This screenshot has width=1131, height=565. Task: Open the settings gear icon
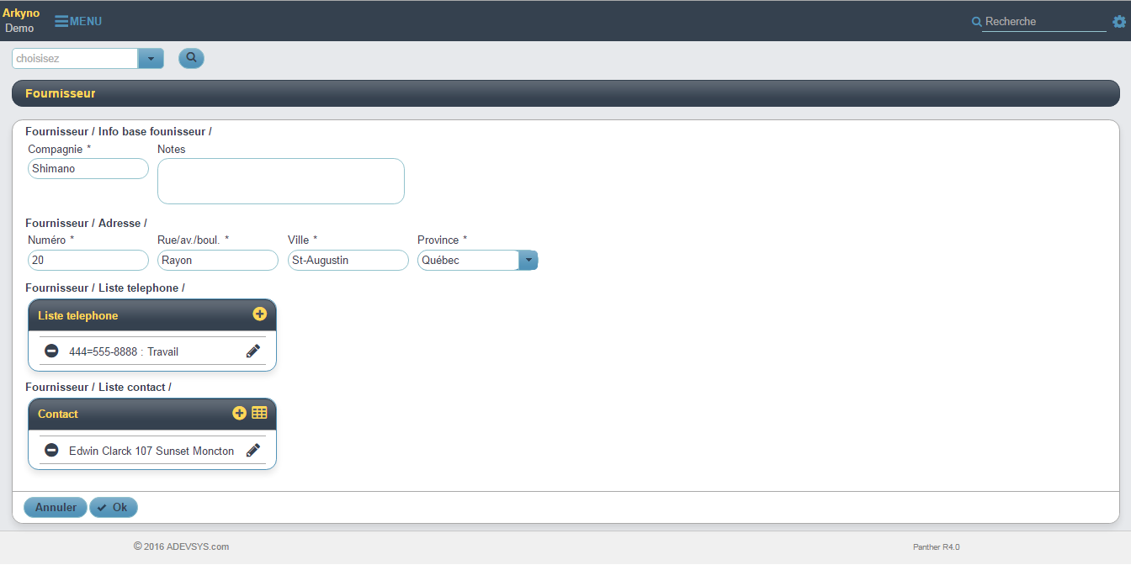pos(1119,22)
